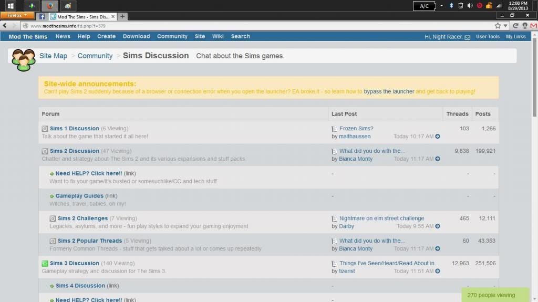The image size is (538, 302).
Task: Go to last post in Frozen Sims? row
Action: (x=438, y=136)
